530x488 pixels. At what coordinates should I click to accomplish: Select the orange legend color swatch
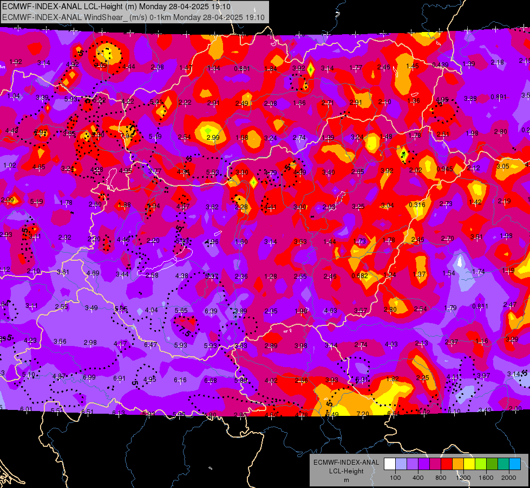458,464
